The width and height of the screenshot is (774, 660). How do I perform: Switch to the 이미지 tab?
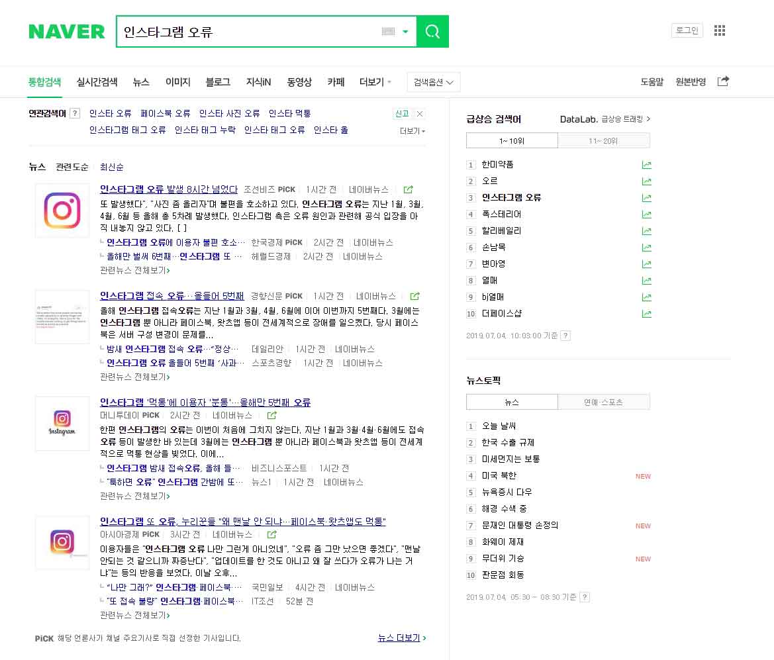click(177, 82)
